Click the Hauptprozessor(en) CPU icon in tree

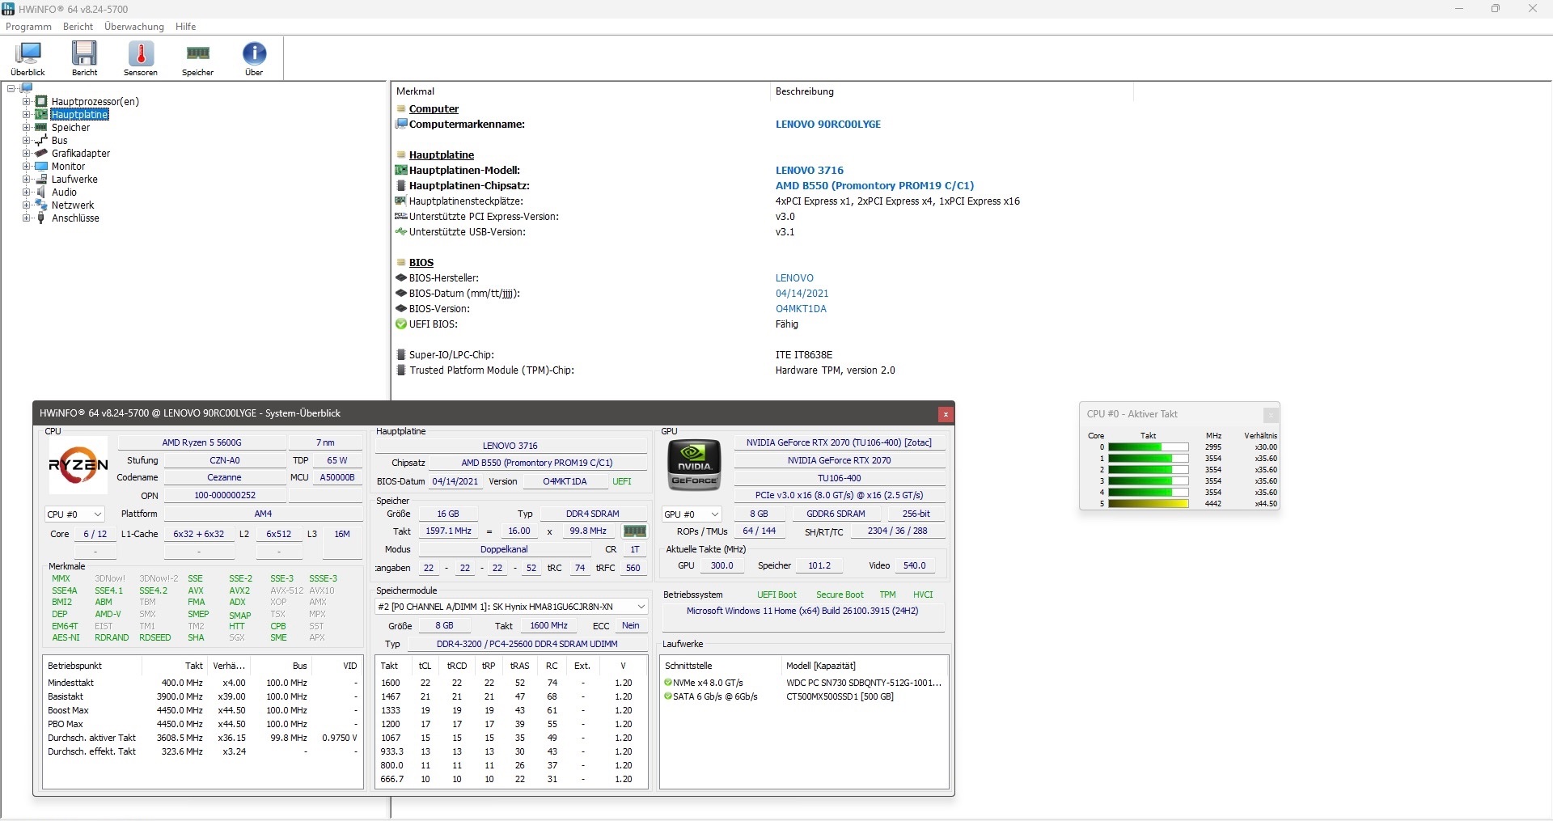[x=41, y=101]
